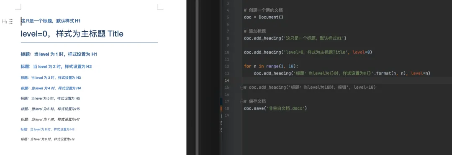Collapse the fold marker at '# 保存文档' comment
Image resolution: width=452 pixels, height=155 pixels.
242,101
